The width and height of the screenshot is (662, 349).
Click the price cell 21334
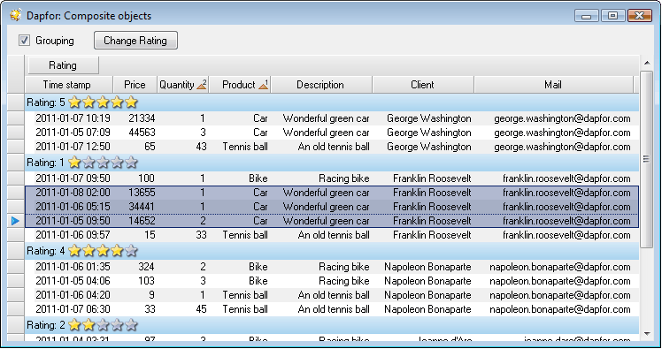pos(142,118)
